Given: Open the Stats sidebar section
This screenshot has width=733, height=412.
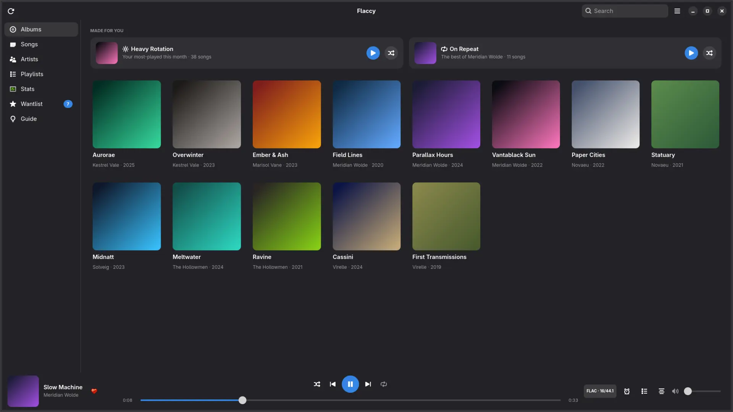Looking at the screenshot, I should (x=41, y=89).
